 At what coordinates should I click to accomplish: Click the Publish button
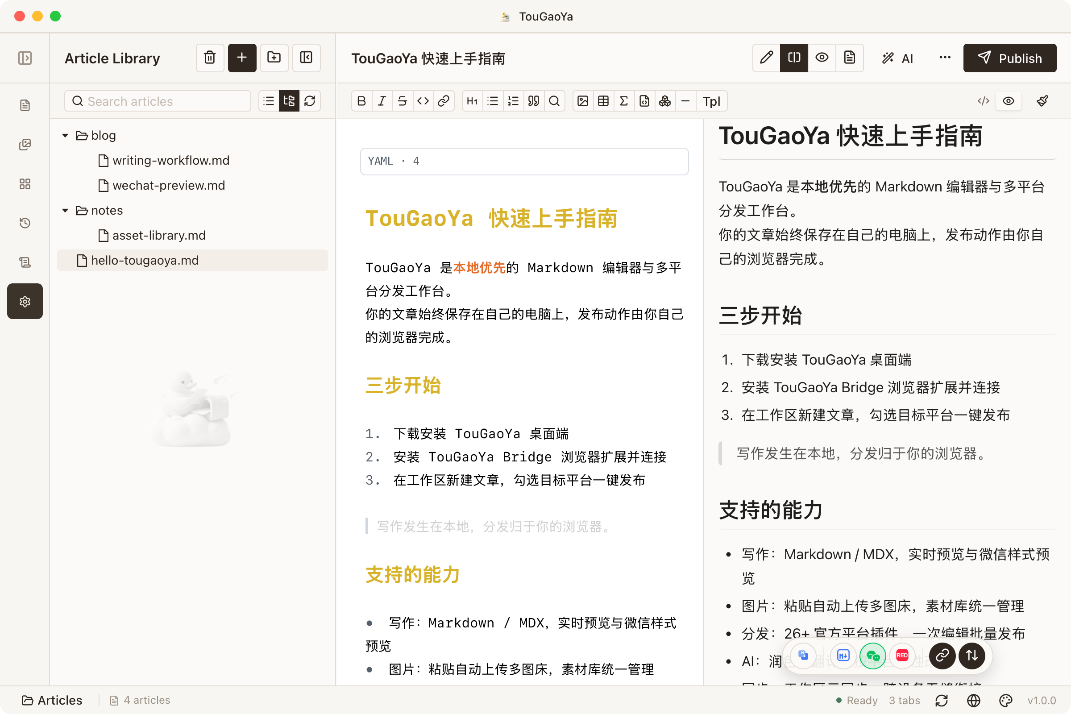click(x=1009, y=58)
